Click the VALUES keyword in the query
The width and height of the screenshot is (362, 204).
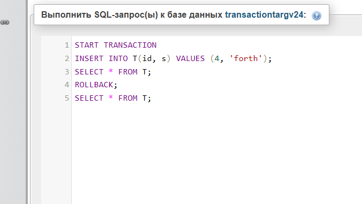pos(190,58)
